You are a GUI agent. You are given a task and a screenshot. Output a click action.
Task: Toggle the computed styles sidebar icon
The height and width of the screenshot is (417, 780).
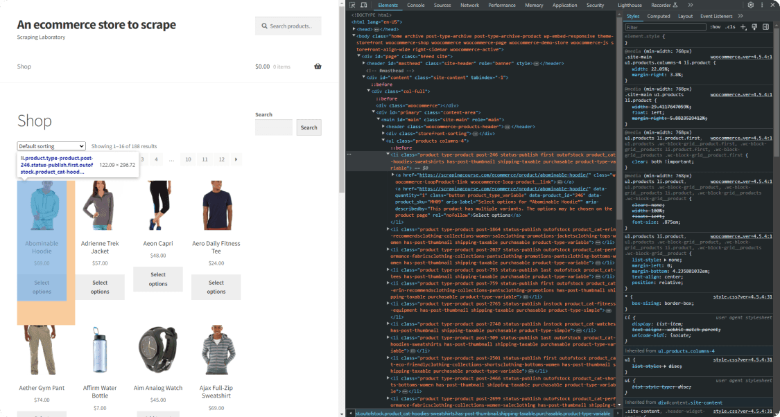tap(766, 27)
